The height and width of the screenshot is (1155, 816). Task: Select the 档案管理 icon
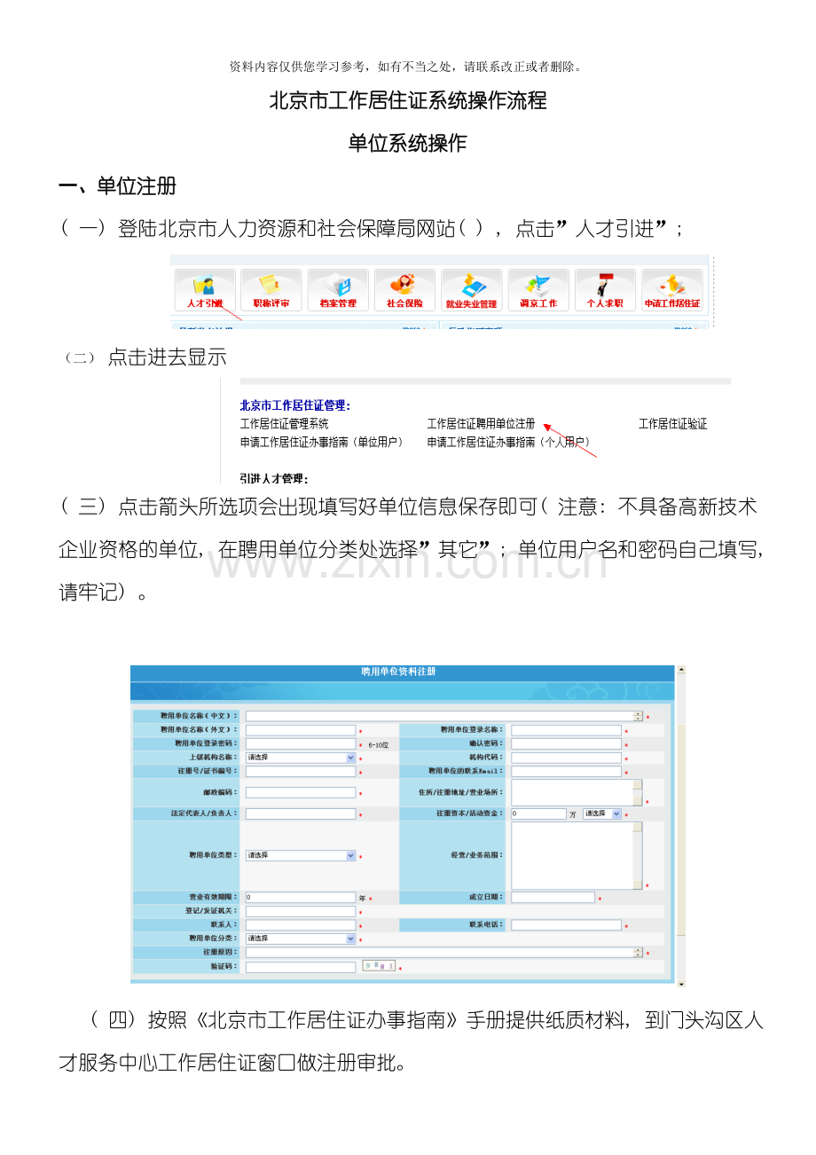338,290
